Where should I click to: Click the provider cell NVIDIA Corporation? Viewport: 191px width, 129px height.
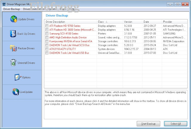[x=174, y=41]
